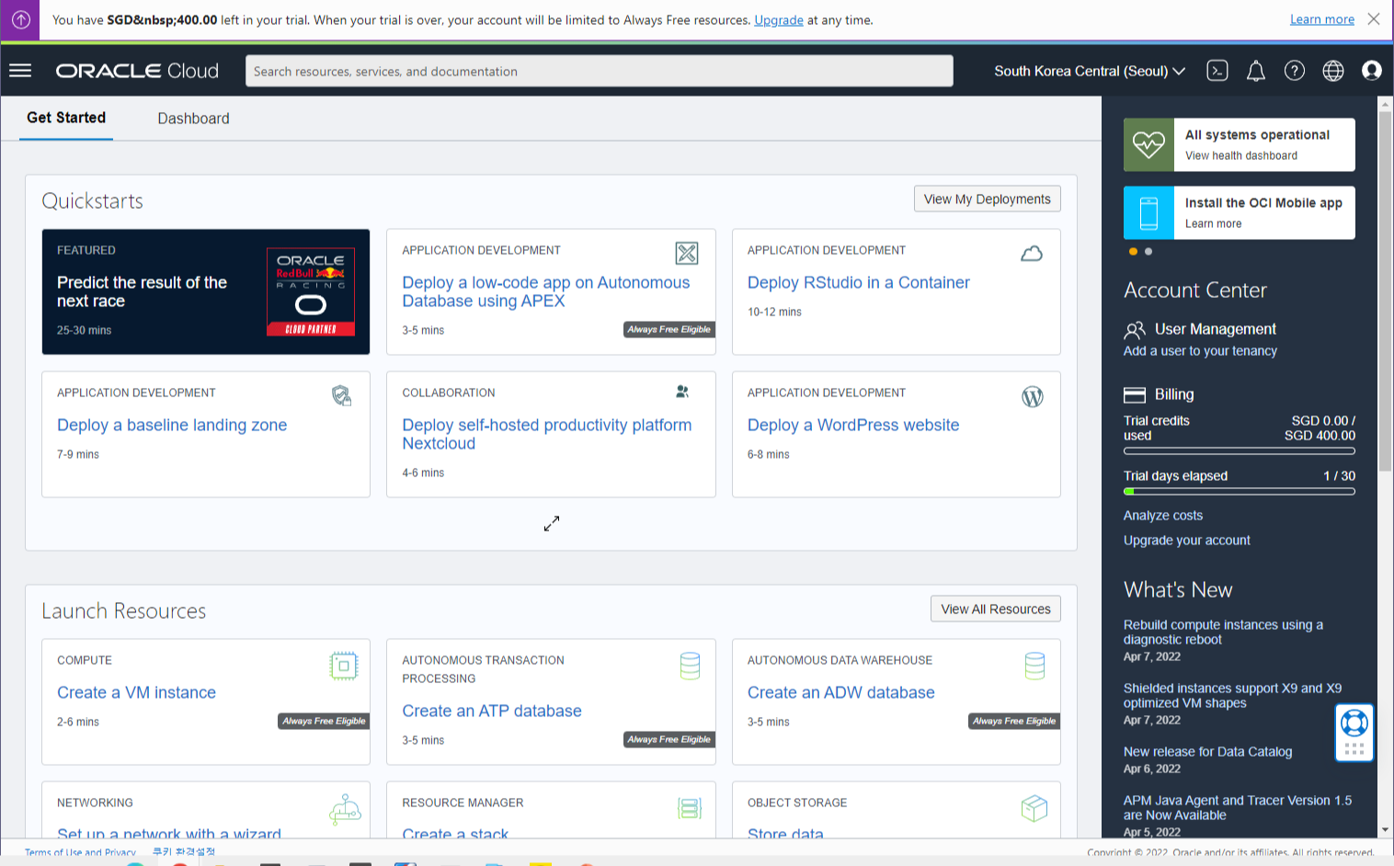Click the purple upgrade arrow icon
Image resolution: width=1394 pixels, height=866 pixels.
(x=20, y=19)
